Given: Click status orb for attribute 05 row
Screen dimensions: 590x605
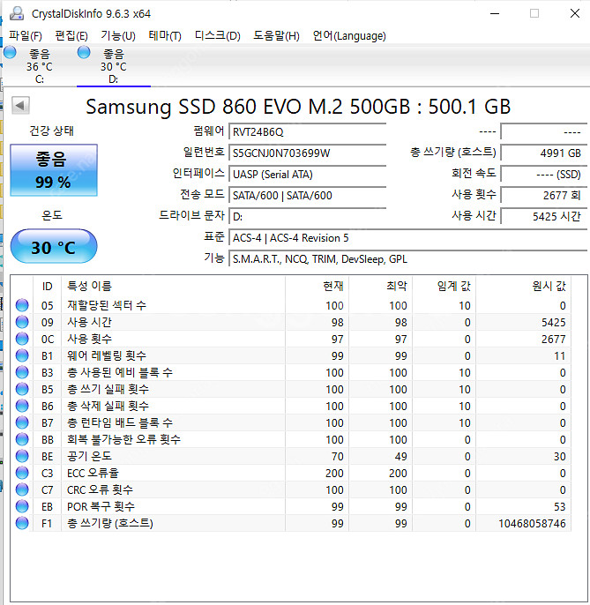Looking at the screenshot, I should 22,305.
